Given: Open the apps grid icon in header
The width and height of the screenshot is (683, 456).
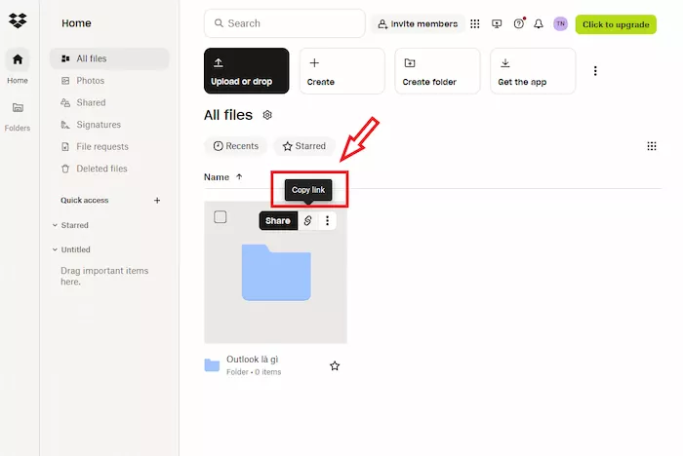Looking at the screenshot, I should pos(475,23).
